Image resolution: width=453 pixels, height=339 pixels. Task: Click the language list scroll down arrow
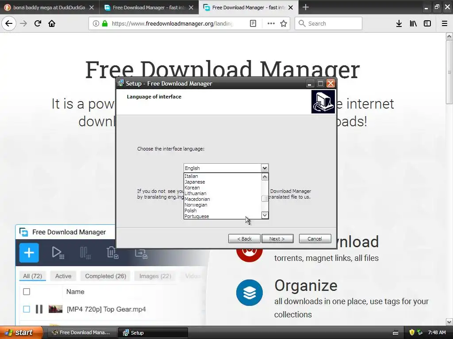click(265, 215)
